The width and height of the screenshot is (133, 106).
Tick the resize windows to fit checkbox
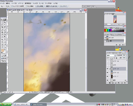click(12, 6)
